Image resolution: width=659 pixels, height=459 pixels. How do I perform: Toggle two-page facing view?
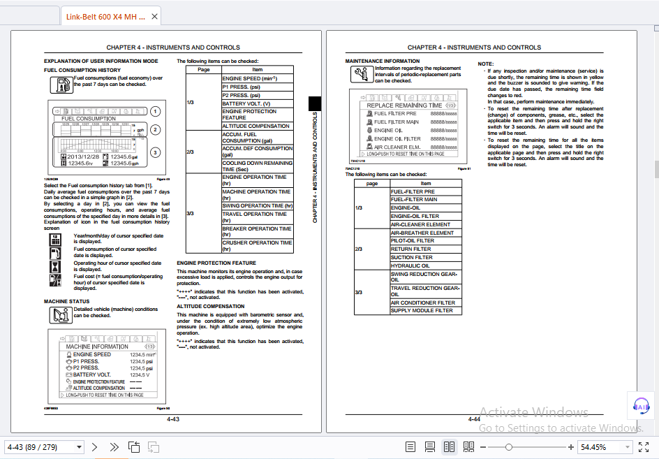point(450,447)
